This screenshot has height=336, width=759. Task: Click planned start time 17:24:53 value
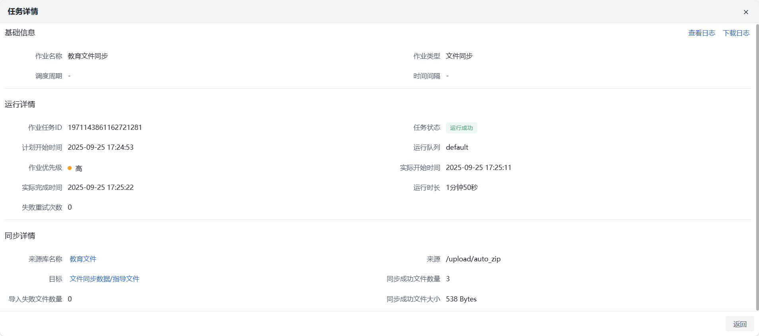coord(101,147)
